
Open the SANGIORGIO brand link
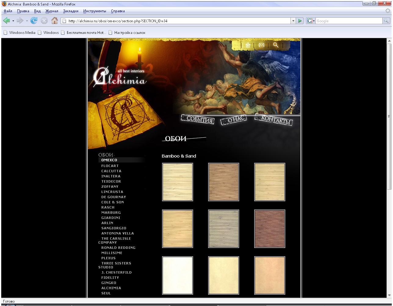click(x=114, y=228)
